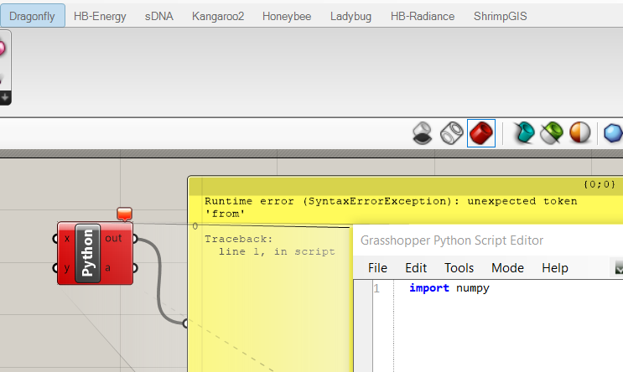Click the 'out' output grip on Python component
Image resolution: width=623 pixels, height=372 pixels.
coord(135,239)
